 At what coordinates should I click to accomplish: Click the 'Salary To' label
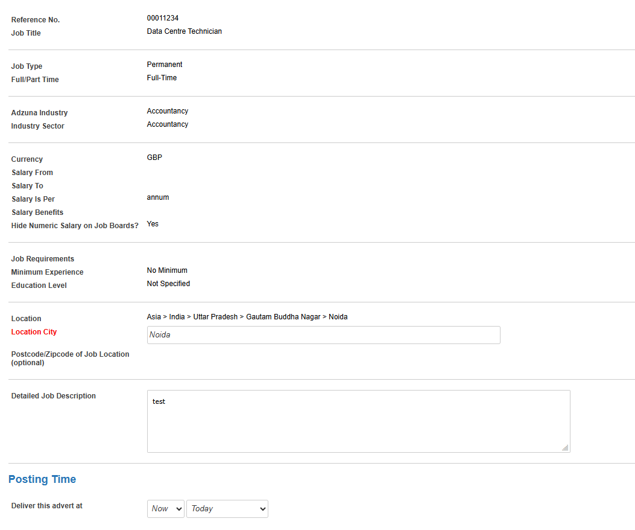pos(27,186)
